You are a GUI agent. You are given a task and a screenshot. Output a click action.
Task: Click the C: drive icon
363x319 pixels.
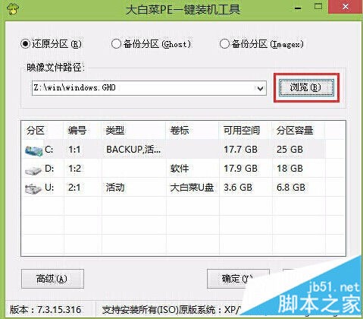(x=33, y=151)
